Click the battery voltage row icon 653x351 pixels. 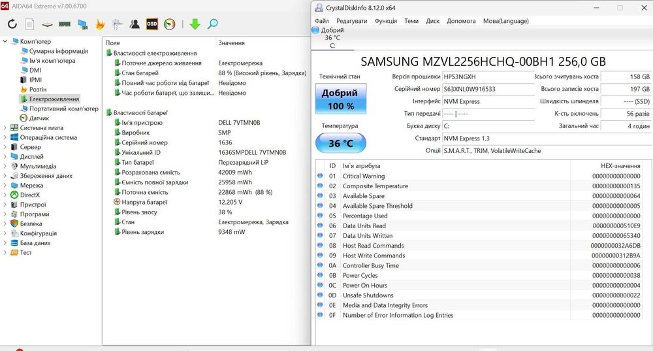117,202
